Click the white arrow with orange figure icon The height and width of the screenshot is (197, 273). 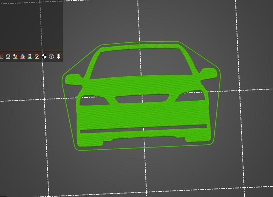[15, 56]
